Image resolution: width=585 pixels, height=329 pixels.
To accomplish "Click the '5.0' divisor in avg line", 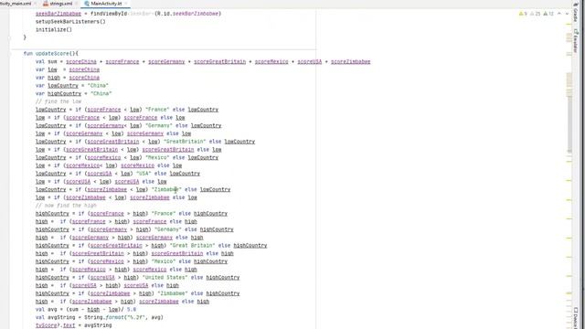I will (132, 310).
